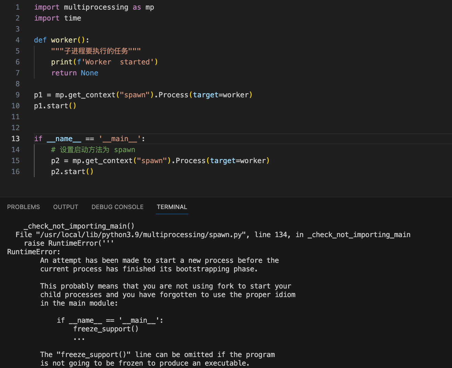Click the 'import multiprocessing as mp' line
The width and height of the screenshot is (452, 368).
click(x=94, y=7)
